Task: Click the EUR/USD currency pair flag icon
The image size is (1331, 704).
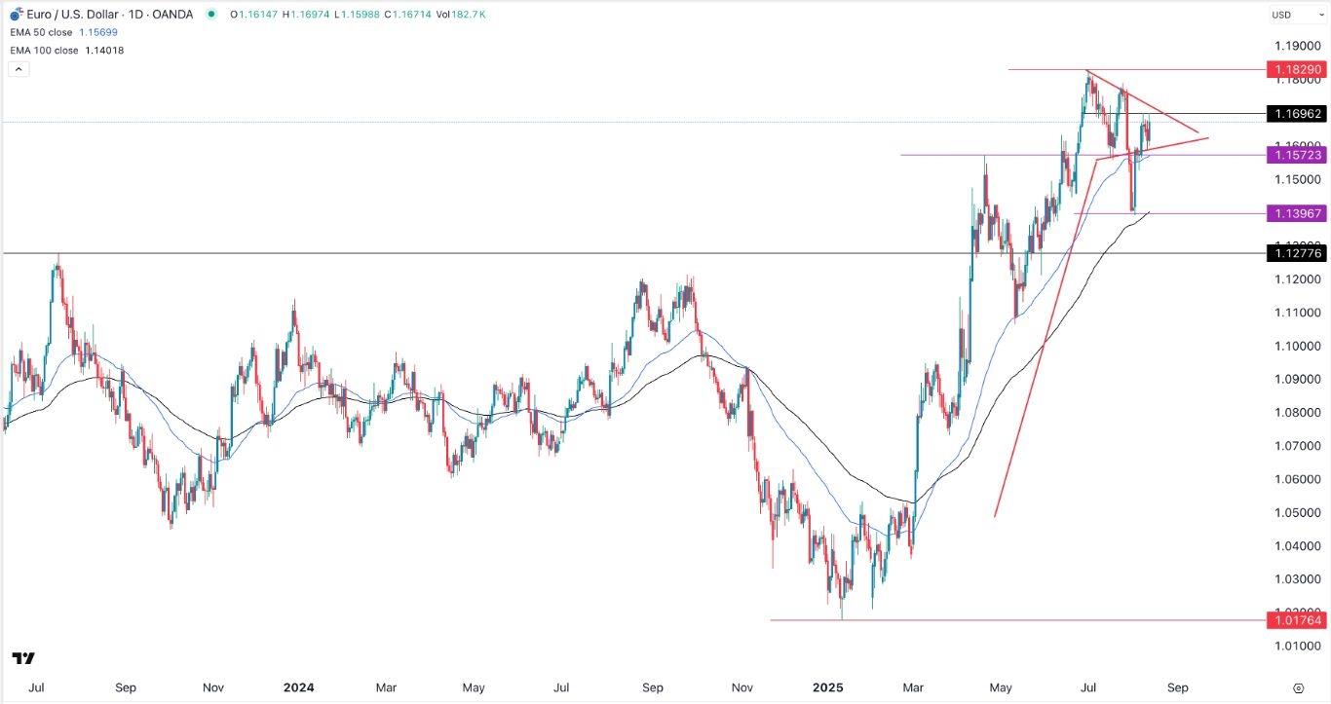Action: point(16,15)
